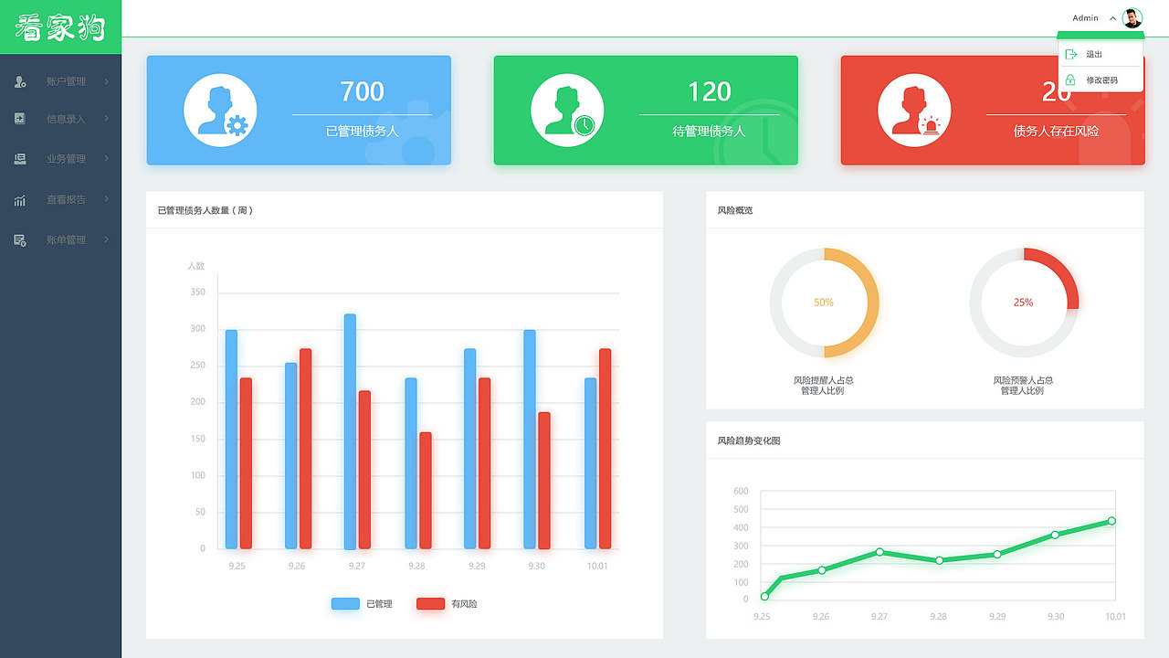Open the 业务管理 menu item
The image size is (1169, 658).
coord(60,159)
